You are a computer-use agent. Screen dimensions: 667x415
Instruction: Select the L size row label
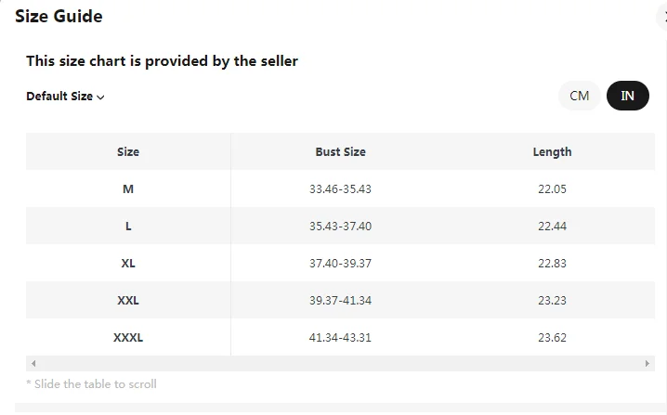coord(128,226)
